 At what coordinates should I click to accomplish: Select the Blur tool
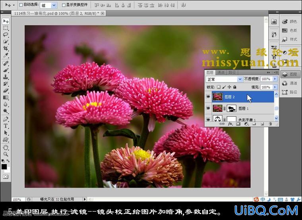[6, 104]
